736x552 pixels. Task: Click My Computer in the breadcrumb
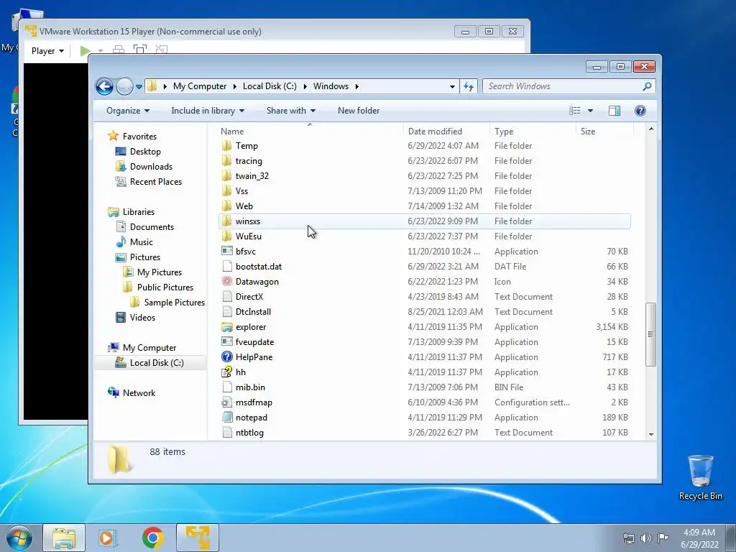(x=200, y=86)
